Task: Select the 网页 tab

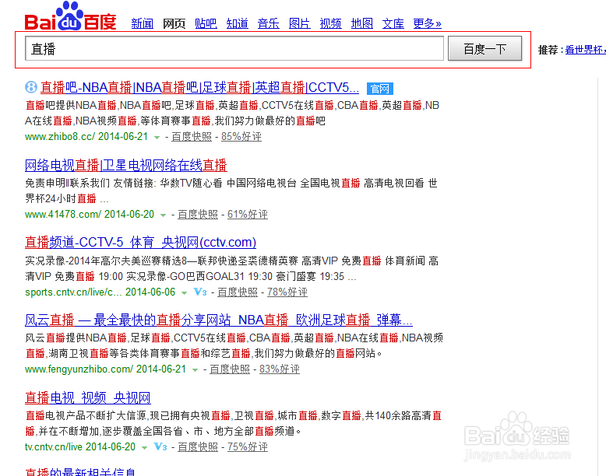Action: coord(174,23)
